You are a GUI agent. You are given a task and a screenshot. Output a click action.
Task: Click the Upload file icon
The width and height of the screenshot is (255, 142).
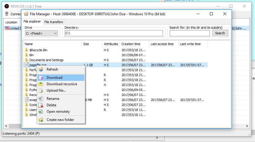[x=41, y=90]
